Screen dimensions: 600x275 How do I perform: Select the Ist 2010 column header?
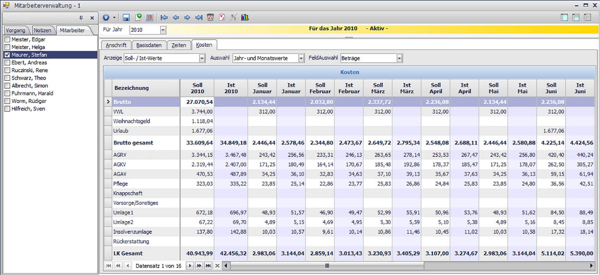231,88
